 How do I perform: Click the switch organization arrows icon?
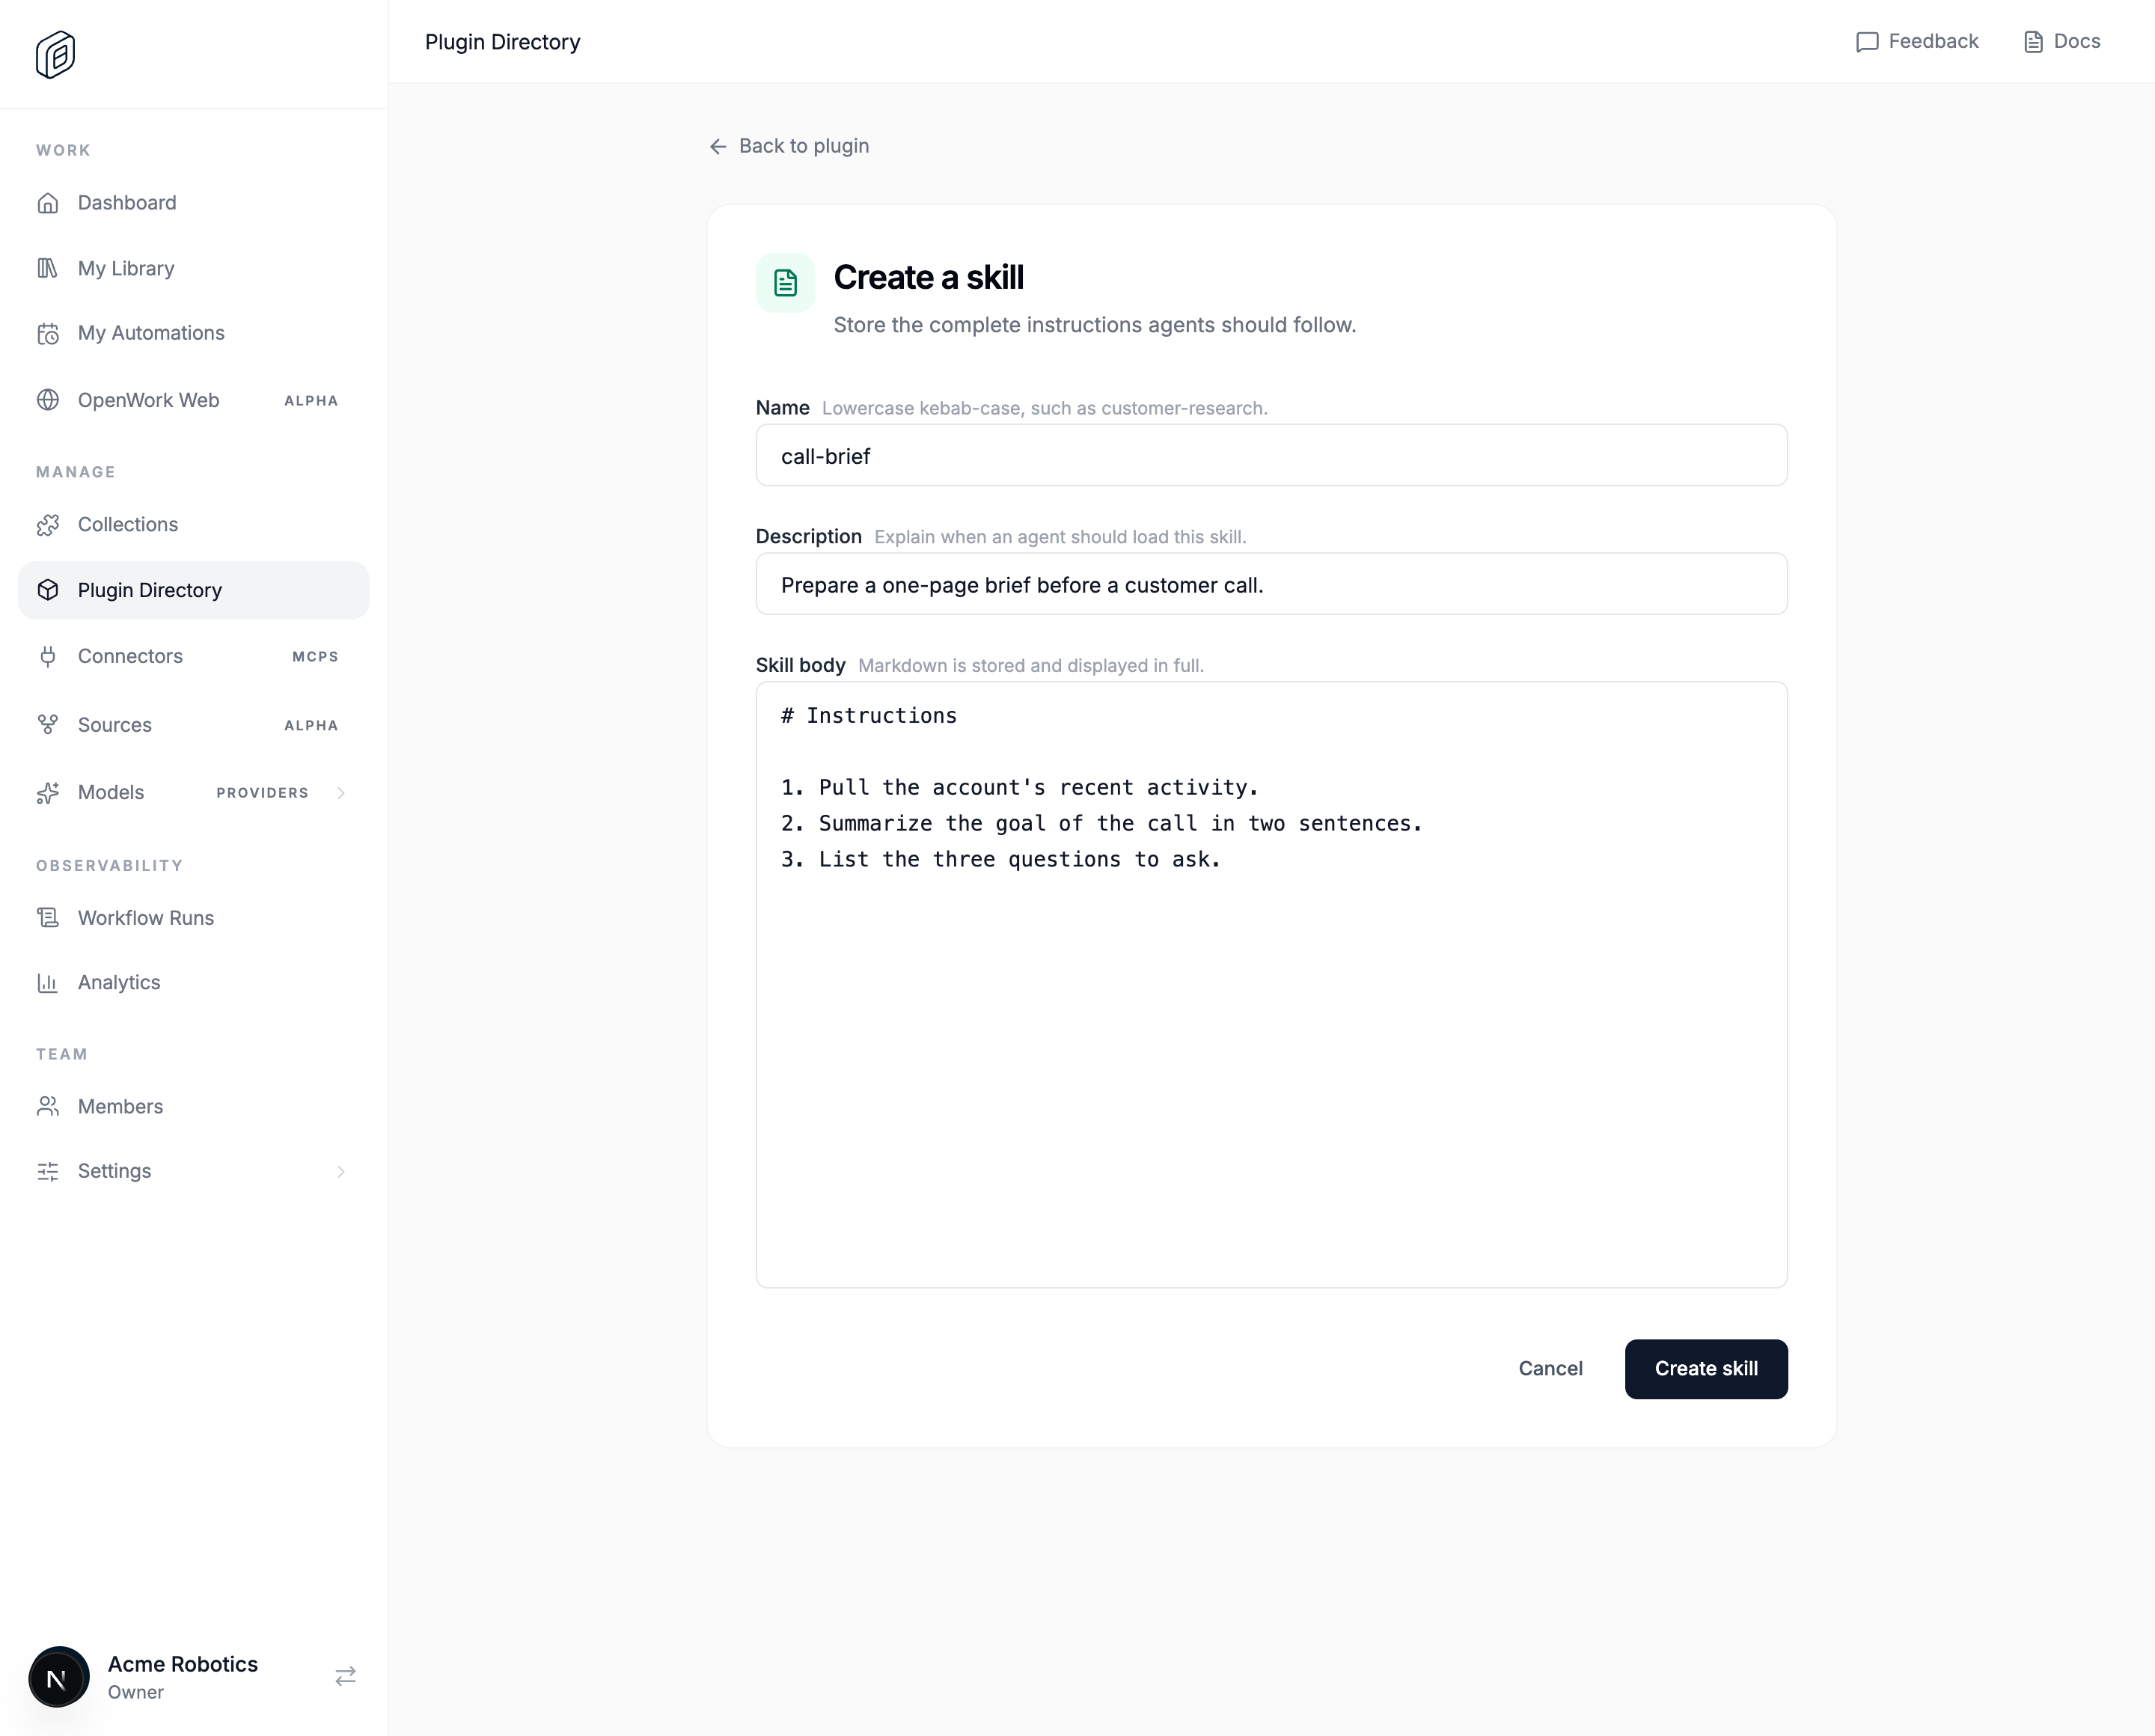[x=345, y=1676]
